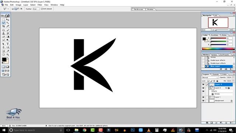Switch to the Channels tab

pyautogui.click(x=215, y=75)
